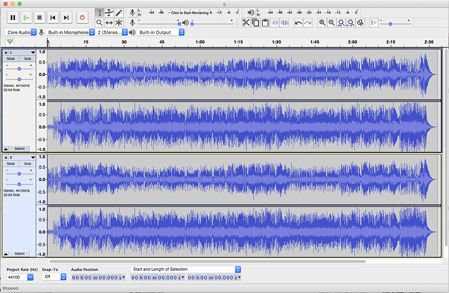Start playback with the Play button
The width and height of the screenshot is (449, 293).
pos(26,18)
